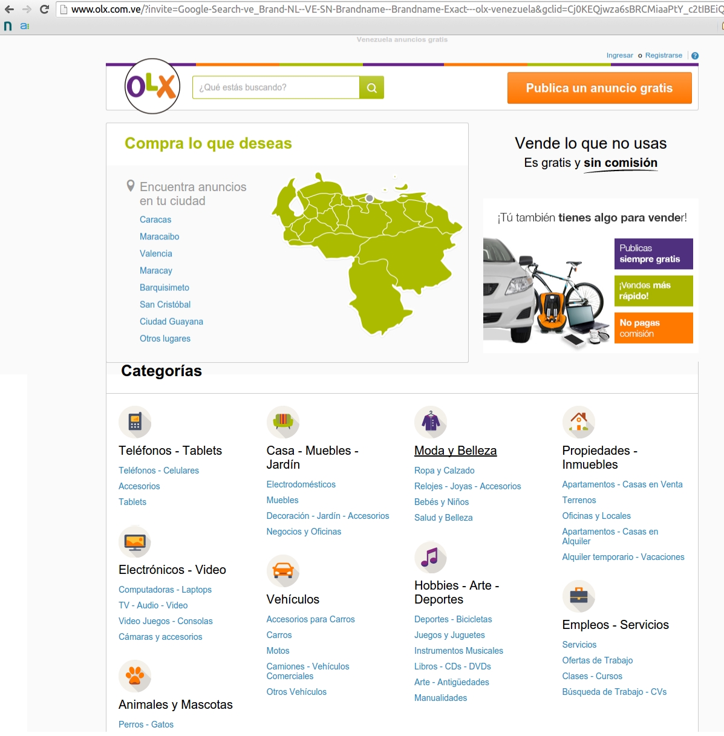The height and width of the screenshot is (736, 724).
Task: Click the Animales paw print icon
Action: point(135,676)
